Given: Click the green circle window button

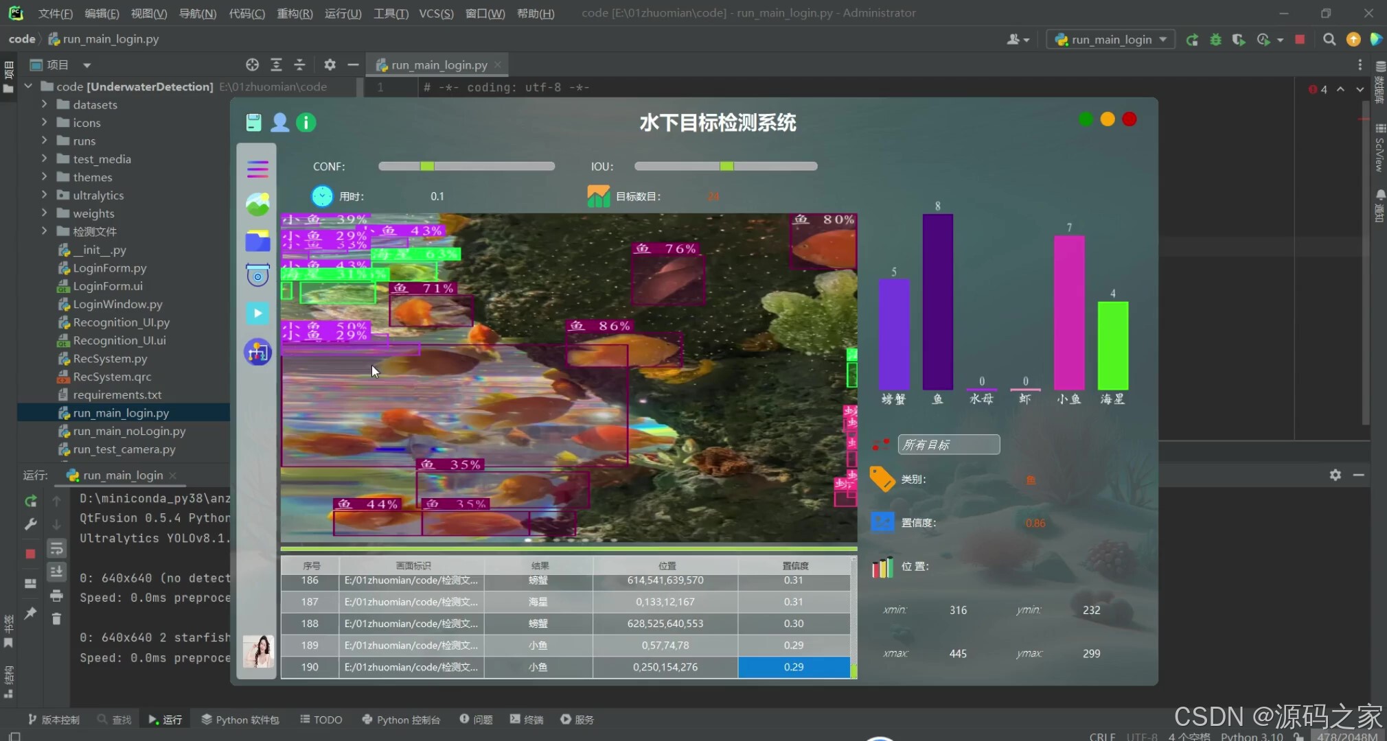Looking at the screenshot, I should pyautogui.click(x=1086, y=119).
